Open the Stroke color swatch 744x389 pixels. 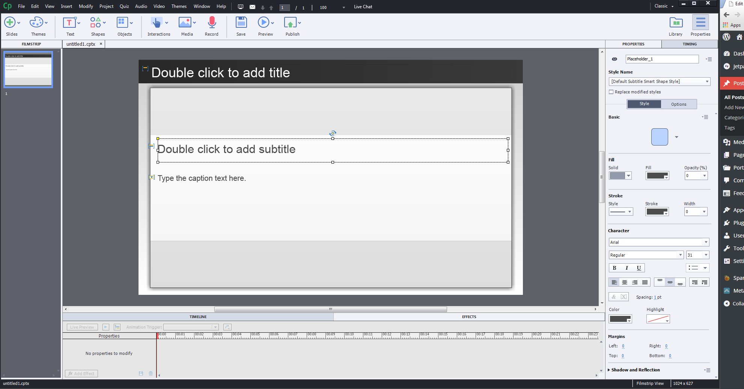click(657, 212)
